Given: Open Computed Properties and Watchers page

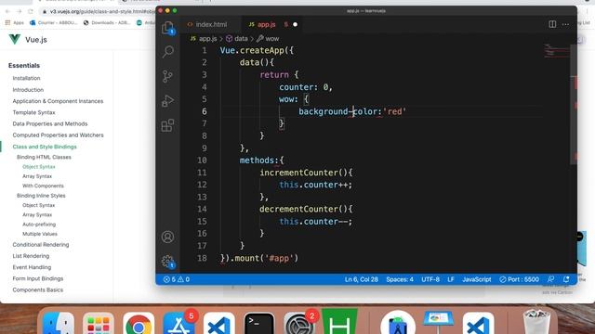Looking at the screenshot, I should pos(58,135).
